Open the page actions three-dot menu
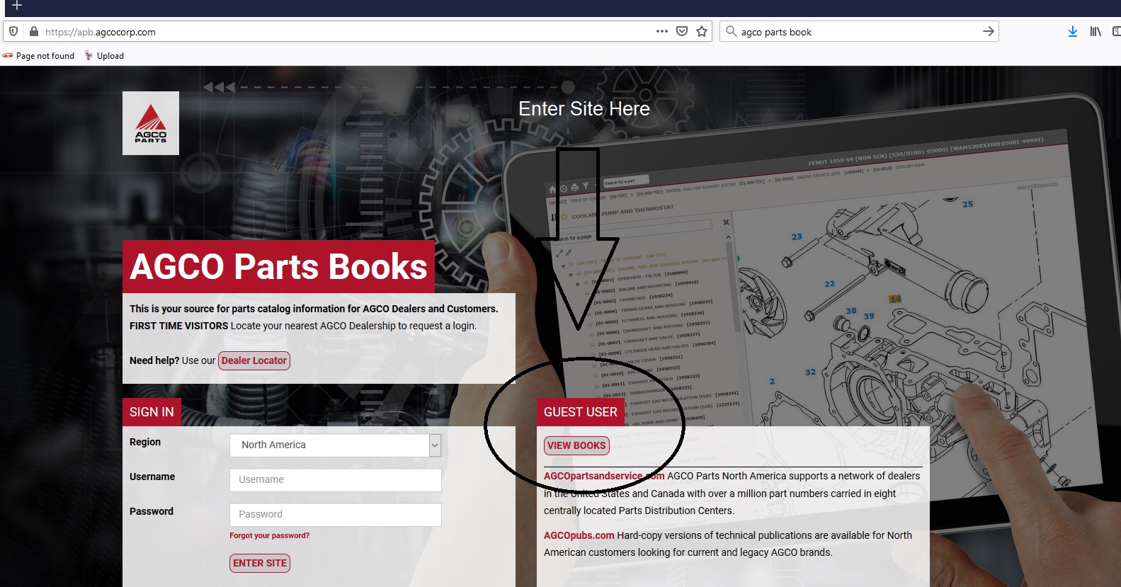The image size is (1121, 587). [661, 31]
